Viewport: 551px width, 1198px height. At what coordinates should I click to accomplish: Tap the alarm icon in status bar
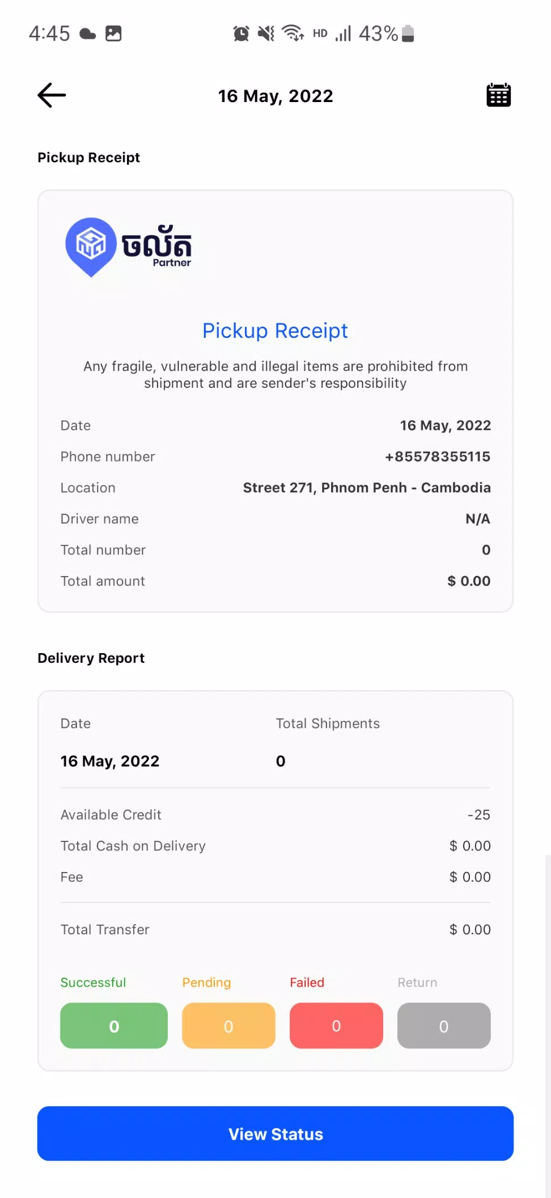tap(241, 34)
